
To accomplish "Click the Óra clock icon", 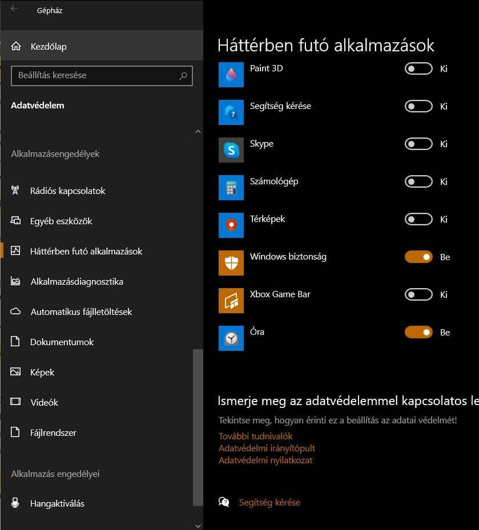I will (231, 338).
